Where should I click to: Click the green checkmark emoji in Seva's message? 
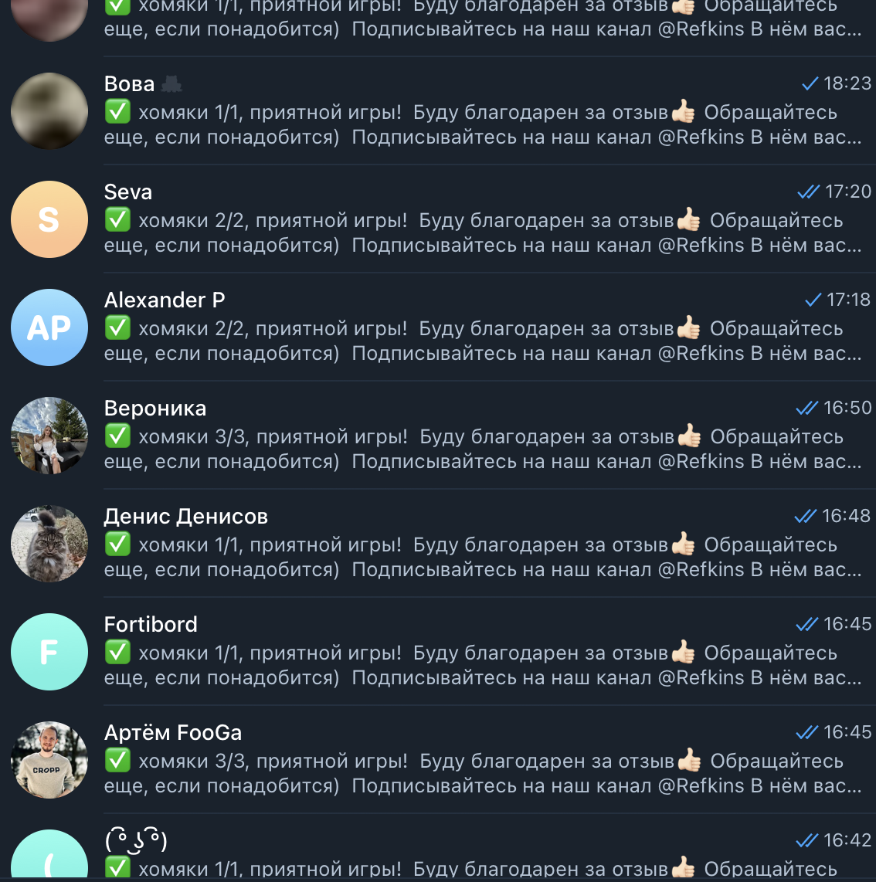pos(117,219)
